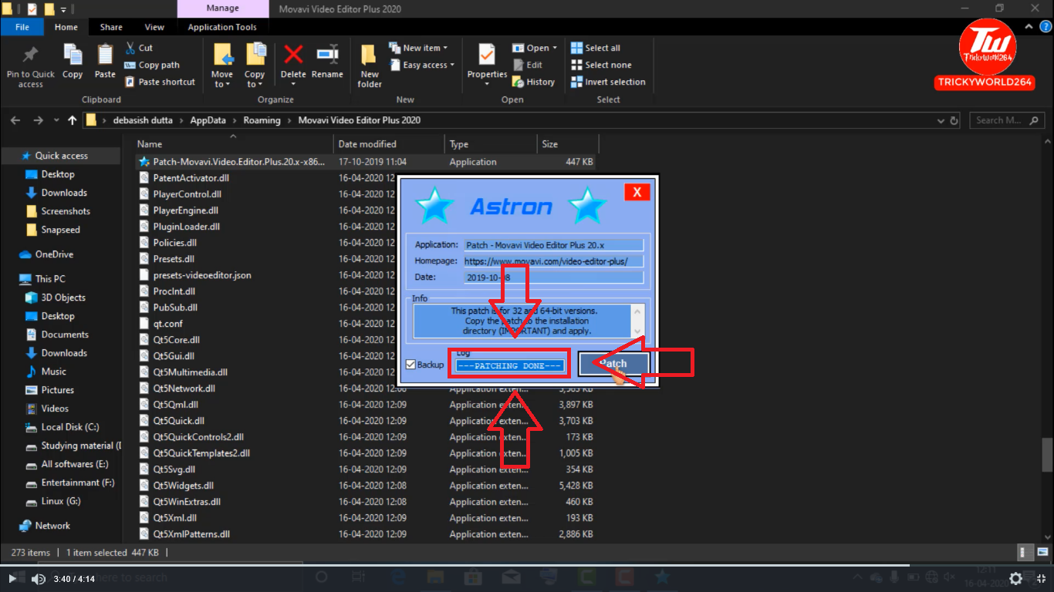Cut the selected file

pos(139,48)
